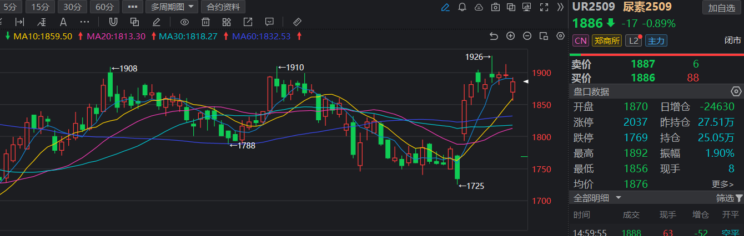Click the 更多> link in 盘口数据

[722, 184]
